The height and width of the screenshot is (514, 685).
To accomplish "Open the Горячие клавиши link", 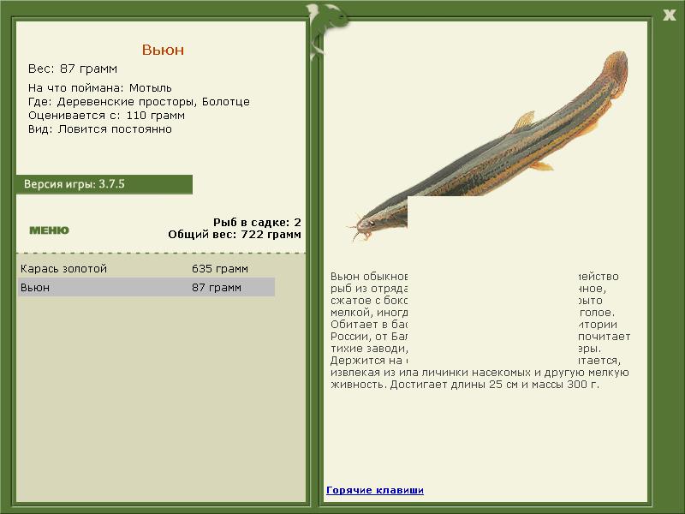I will click(x=375, y=490).
